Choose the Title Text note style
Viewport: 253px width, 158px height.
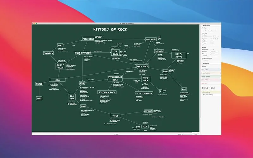(x=209, y=88)
